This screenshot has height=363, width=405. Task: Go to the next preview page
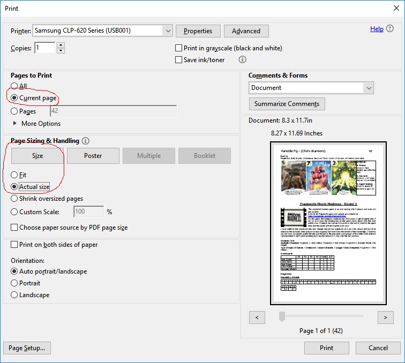coord(385,317)
